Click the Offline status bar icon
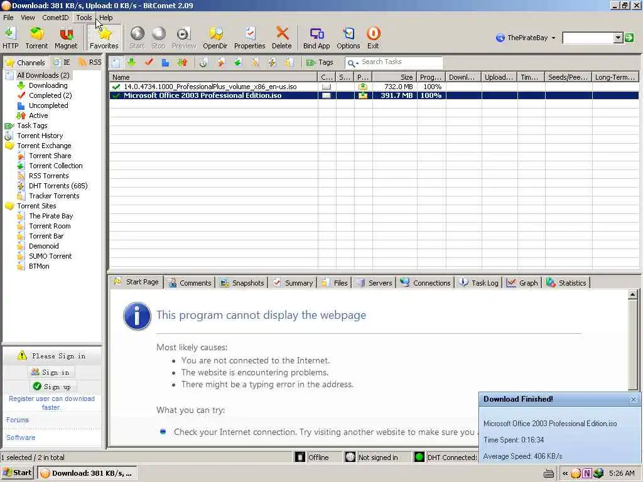This screenshot has height=482, width=643. coord(300,458)
